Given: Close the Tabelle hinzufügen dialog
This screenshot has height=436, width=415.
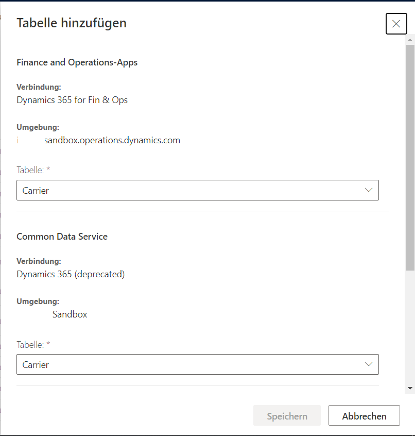Looking at the screenshot, I should point(396,24).
